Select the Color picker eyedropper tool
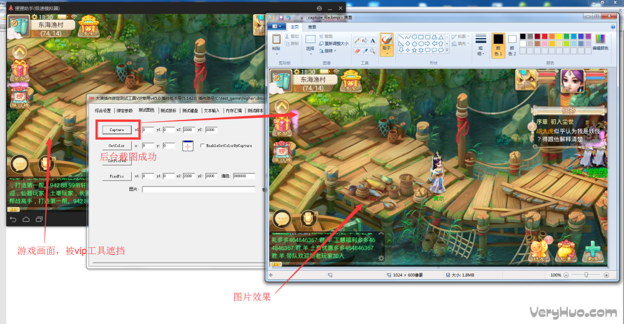624x324 pixels. tap(365, 51)
